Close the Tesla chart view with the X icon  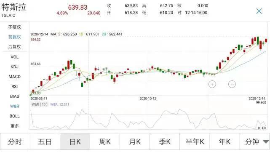[259, 11]
